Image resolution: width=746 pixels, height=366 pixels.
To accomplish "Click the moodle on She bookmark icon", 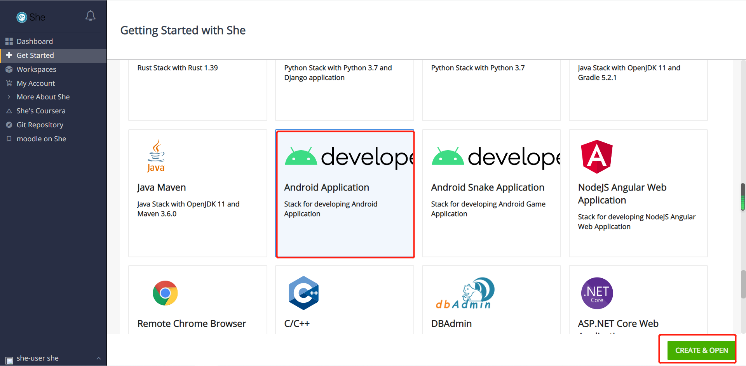I will [9, 139].
